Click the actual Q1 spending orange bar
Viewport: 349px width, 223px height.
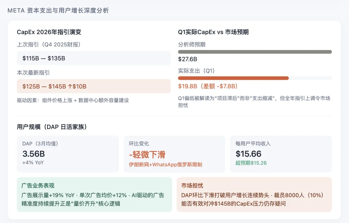pos(233,78)
